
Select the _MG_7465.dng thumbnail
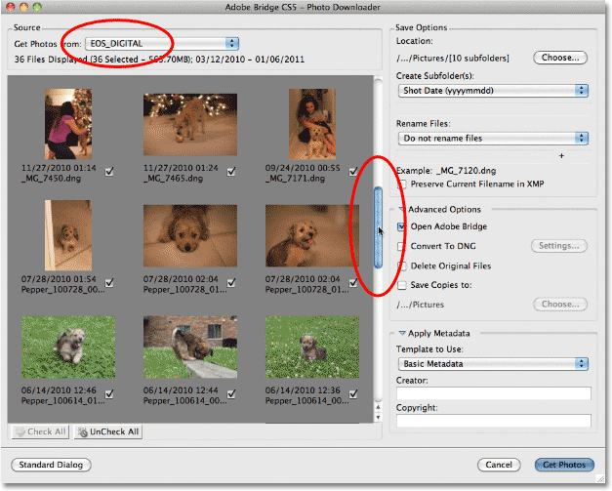pyautogui.click(x=190, y=125)
